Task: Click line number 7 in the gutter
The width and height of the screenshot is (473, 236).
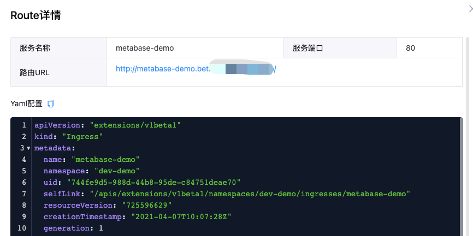Action: click(x=23, y=194)
